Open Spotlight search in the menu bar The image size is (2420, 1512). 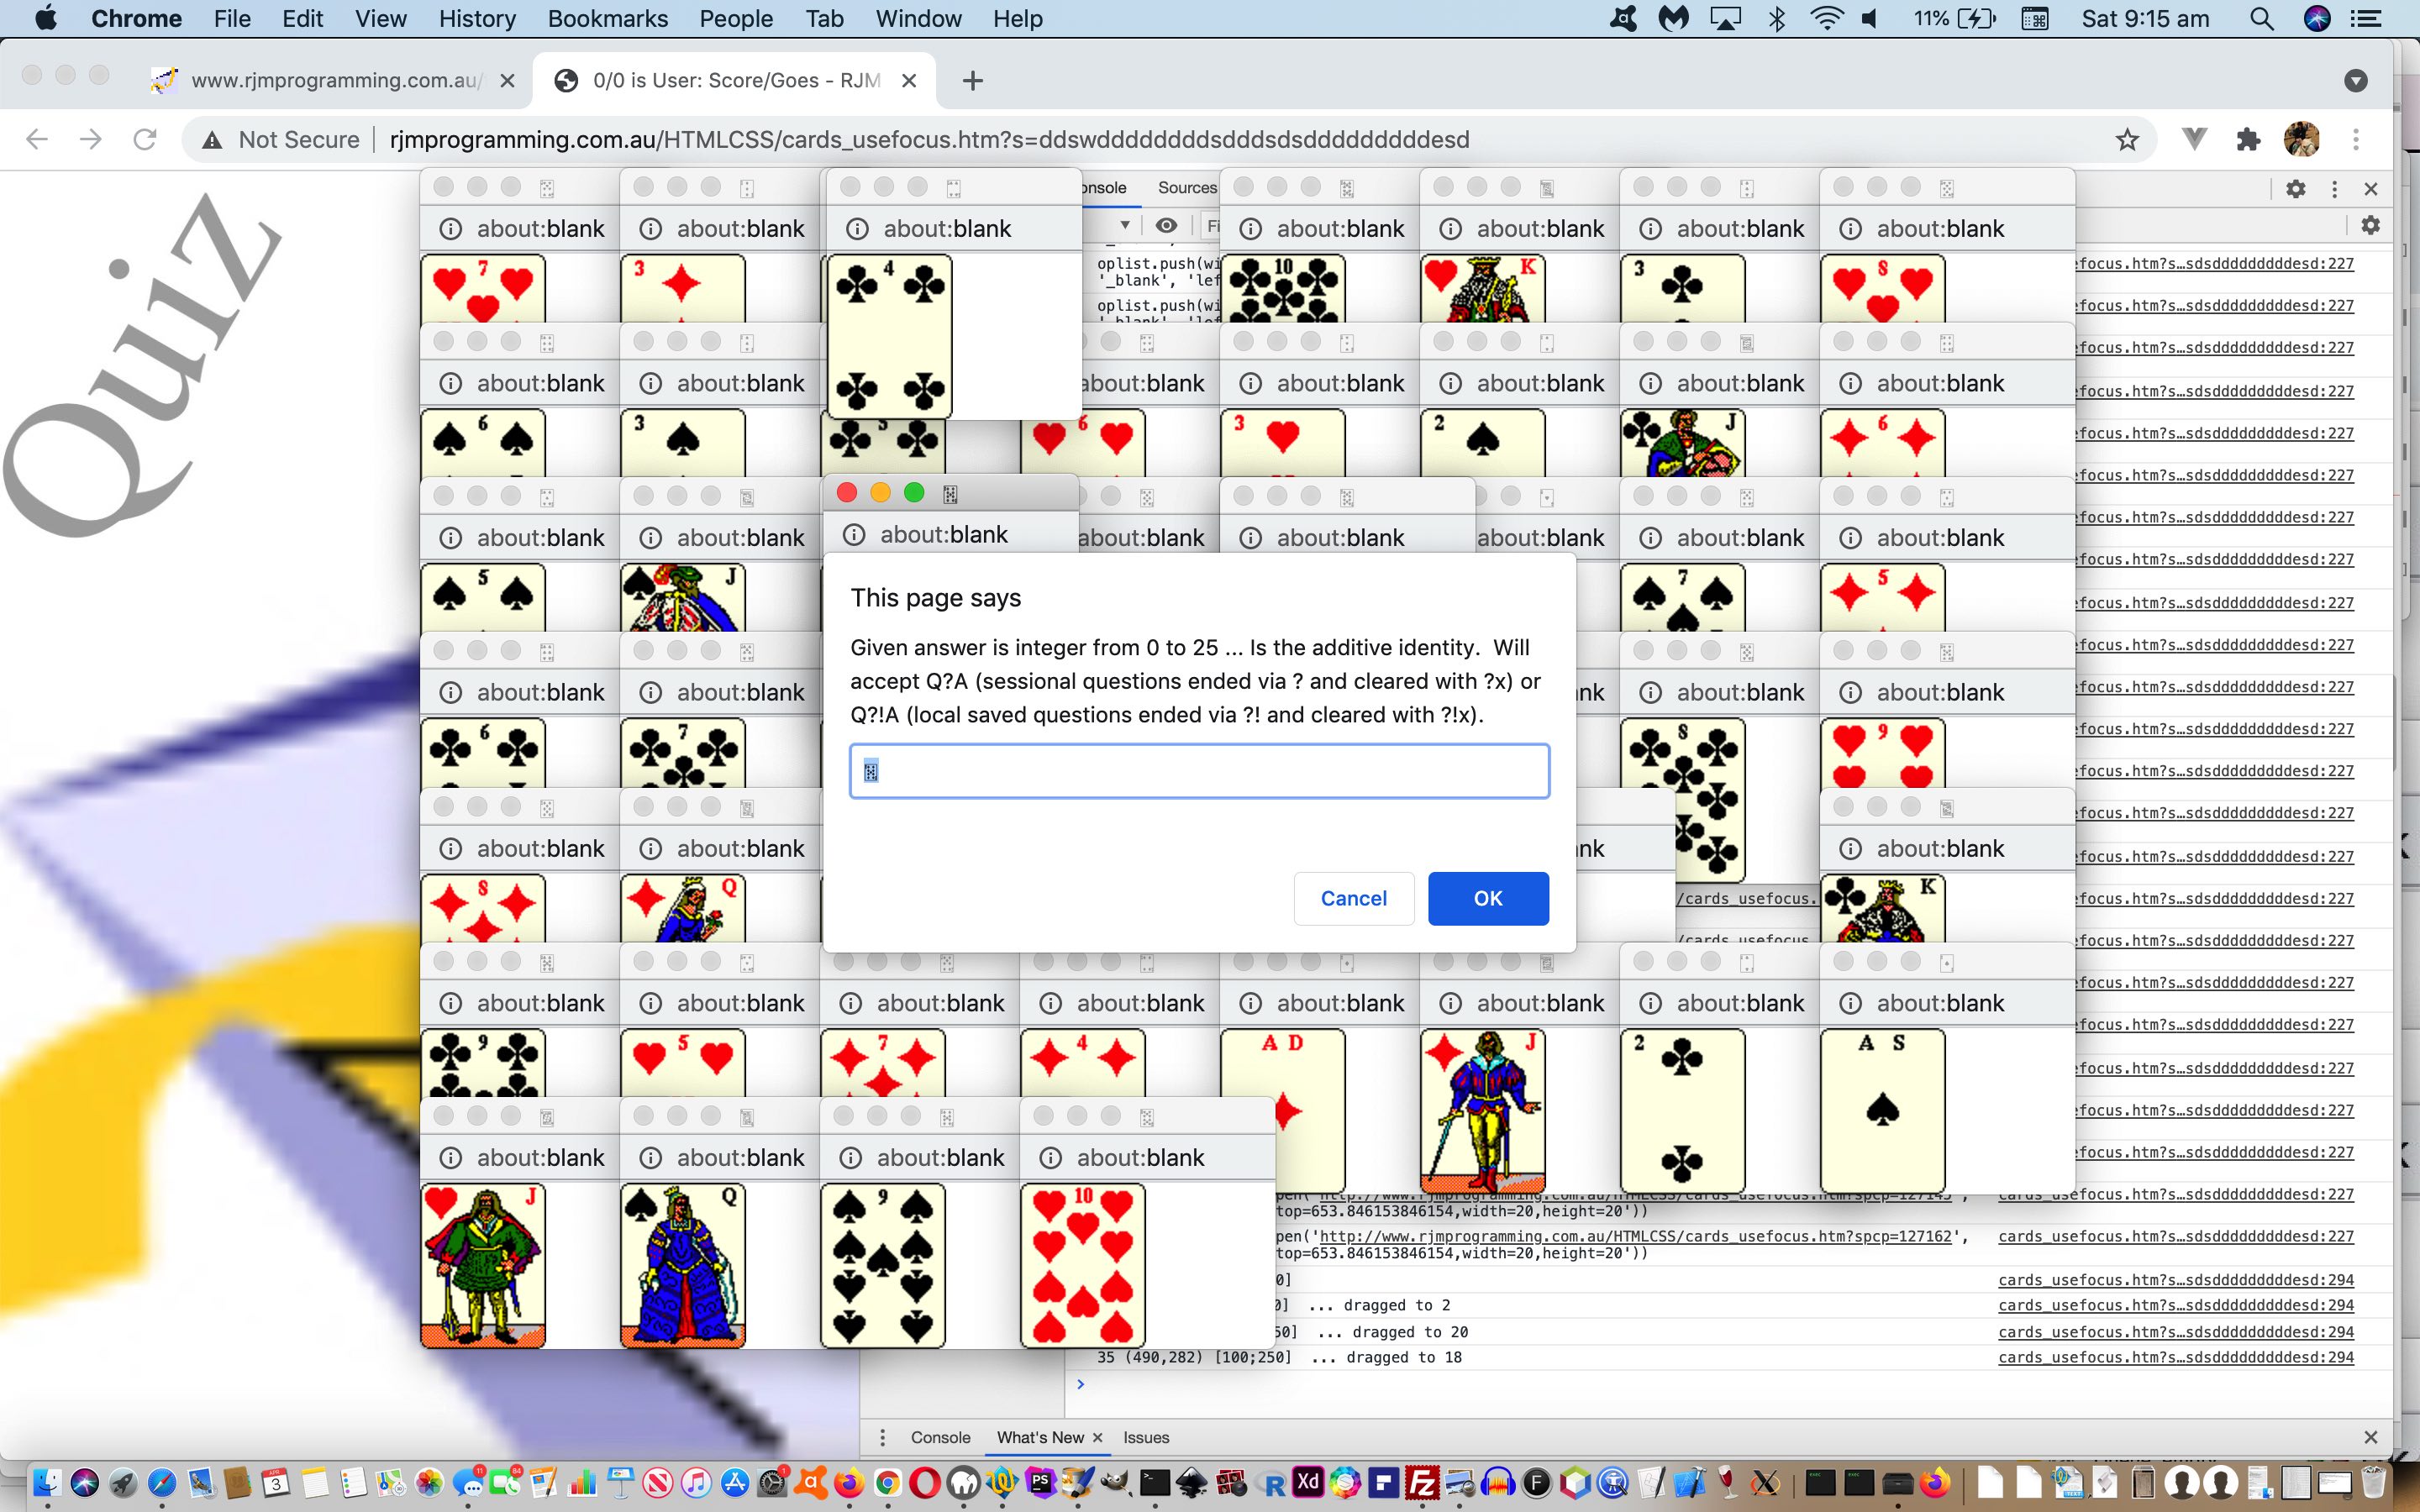click(x=2262, y=18)
